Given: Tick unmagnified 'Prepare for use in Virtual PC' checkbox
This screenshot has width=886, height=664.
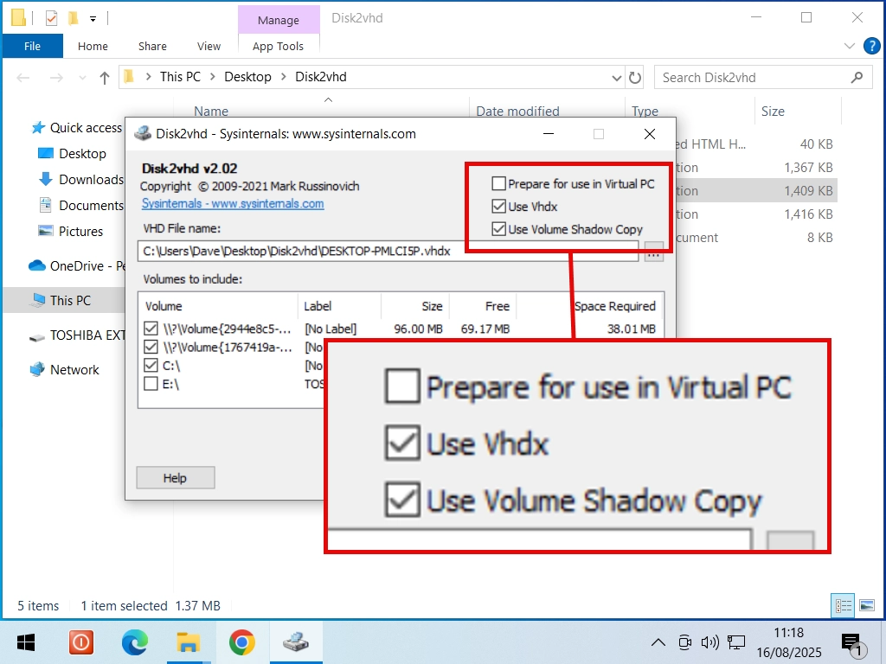Looking at the screenshot, I should click(498, 183).
